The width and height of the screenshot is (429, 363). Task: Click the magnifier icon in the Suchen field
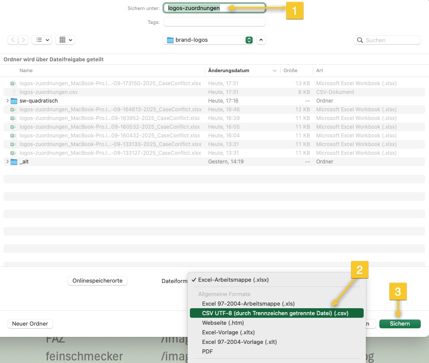point(360,40)
